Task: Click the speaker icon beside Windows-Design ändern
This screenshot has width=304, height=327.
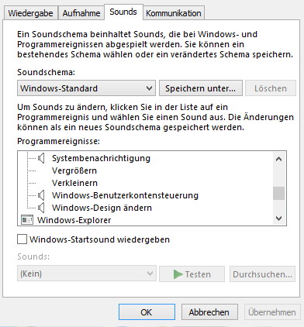Action: [x=41, y=208]
